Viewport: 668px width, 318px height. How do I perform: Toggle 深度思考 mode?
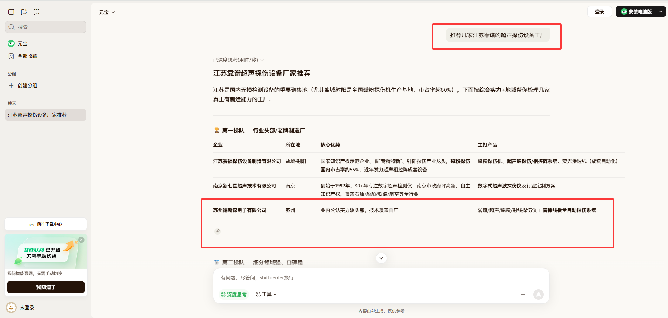click(x=234, y=295)
